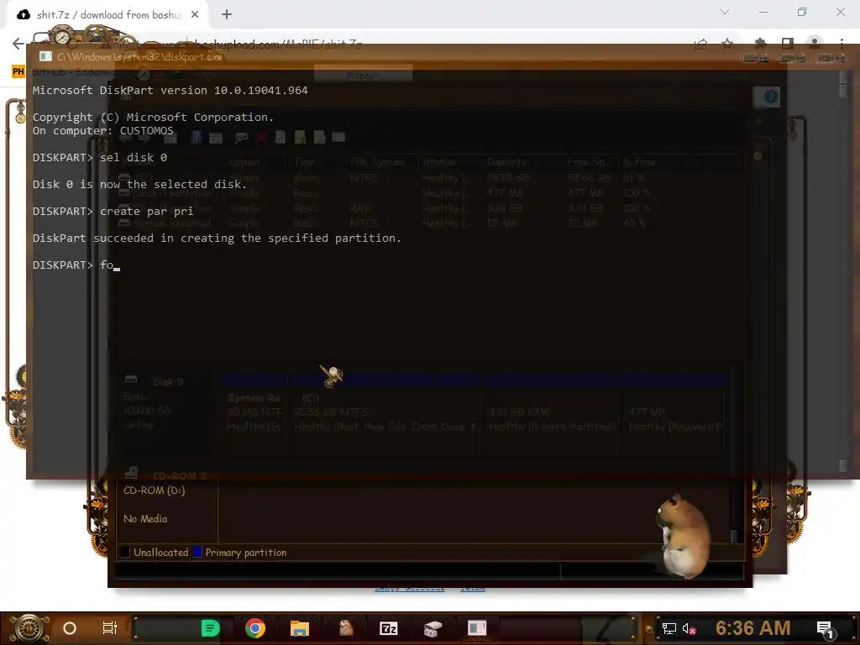Click 'No Media' under CD-ROM
This screenshot has width=860, height=645.
(145, 519)
